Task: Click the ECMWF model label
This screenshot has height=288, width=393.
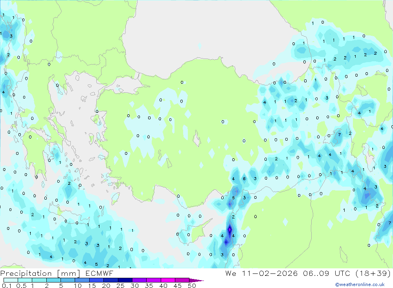Action: point(99,273)
